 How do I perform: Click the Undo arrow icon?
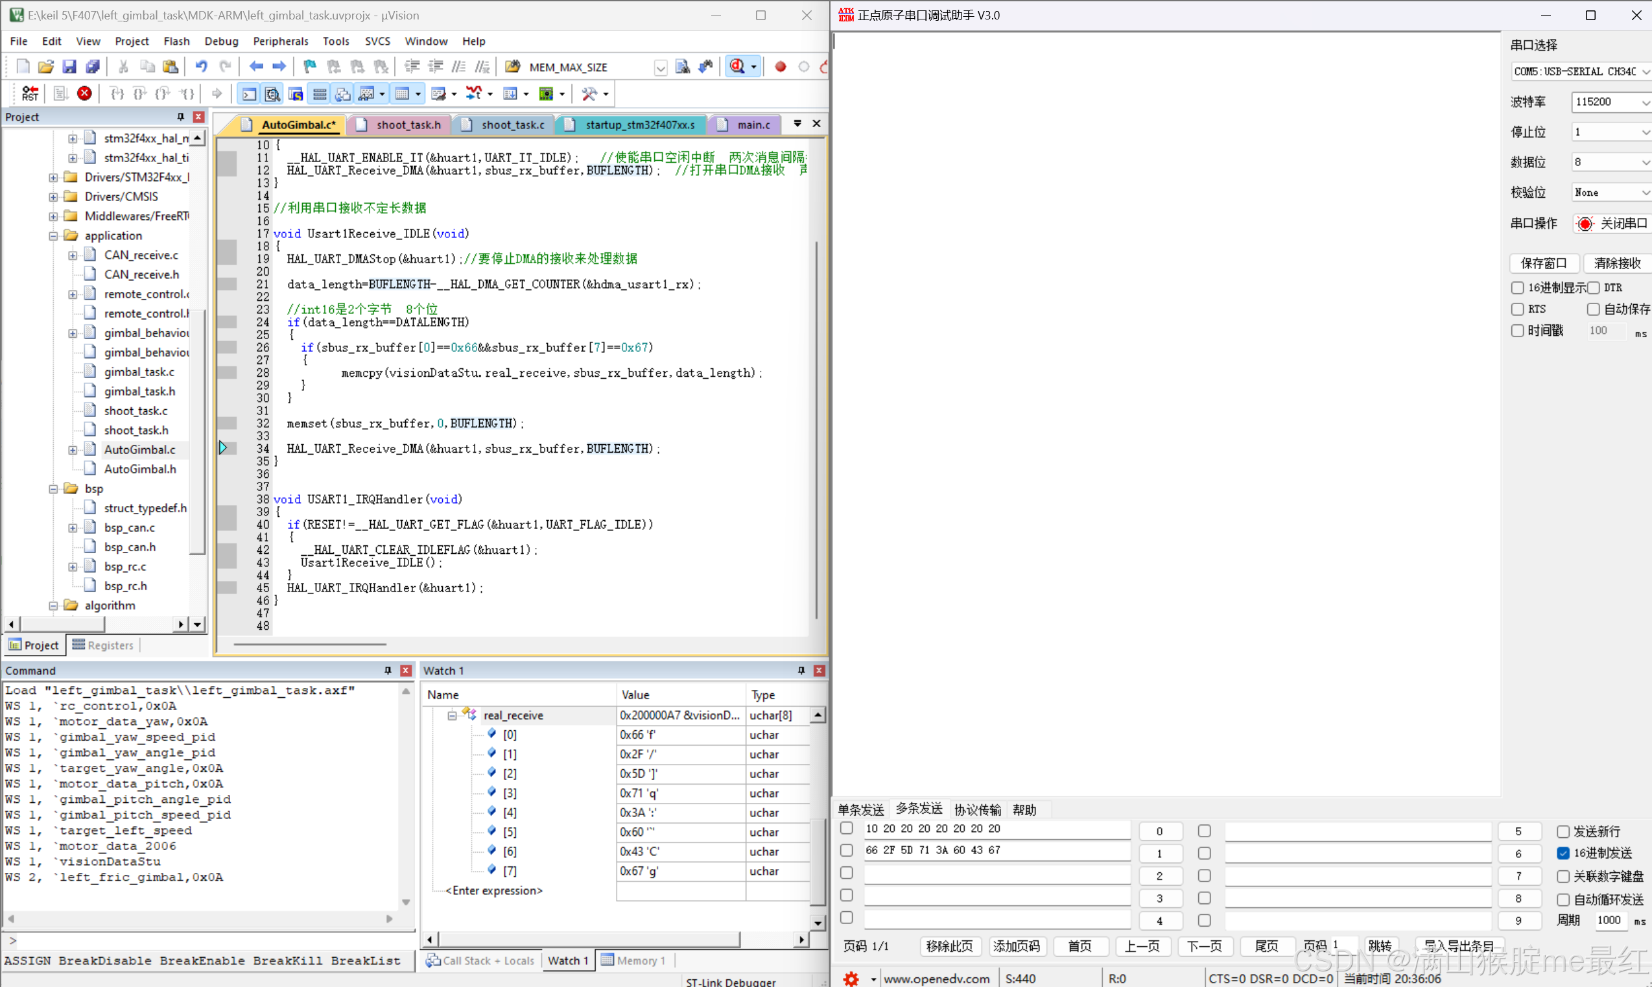tap(201, 67)
